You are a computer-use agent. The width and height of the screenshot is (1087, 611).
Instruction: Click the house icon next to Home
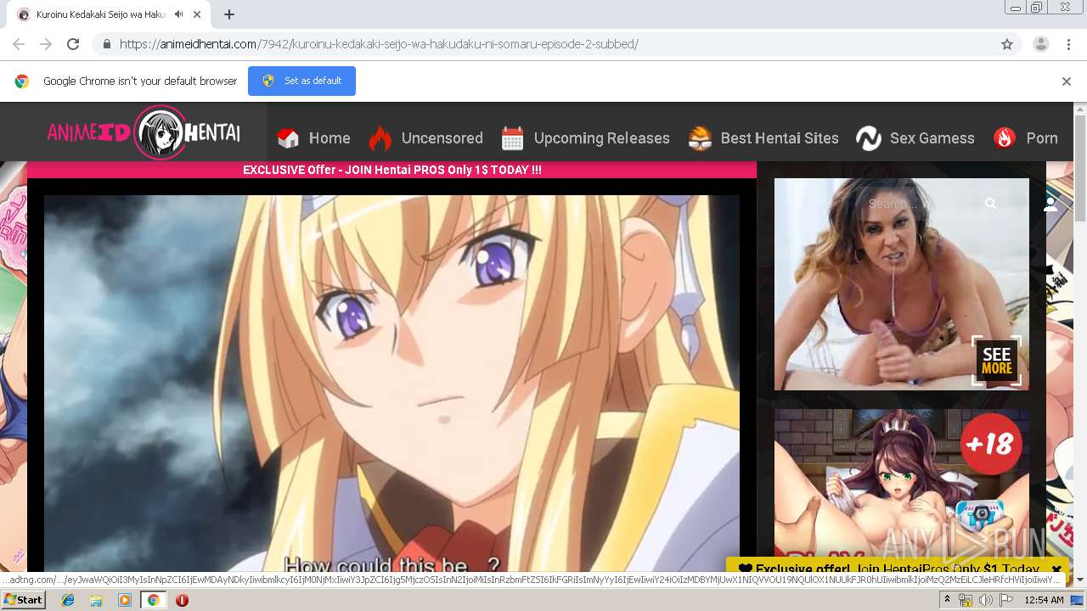pyautogui.click(x=289, y=138)
